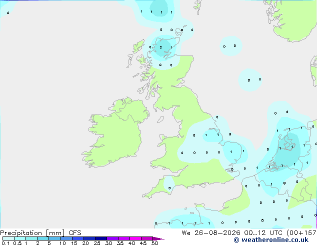
Task: Select the 5–10 mm legend color swatch
Action: (54, 238)
